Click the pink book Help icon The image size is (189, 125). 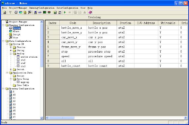tap(90, 13)
